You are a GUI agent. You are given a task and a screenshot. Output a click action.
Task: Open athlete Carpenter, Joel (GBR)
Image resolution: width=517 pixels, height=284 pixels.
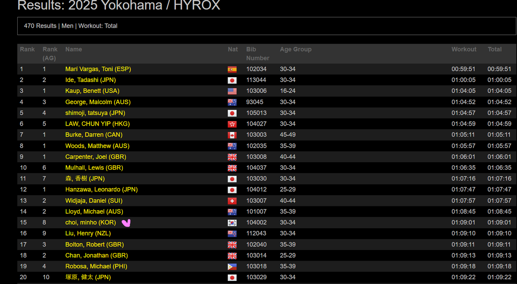[96, 157]
